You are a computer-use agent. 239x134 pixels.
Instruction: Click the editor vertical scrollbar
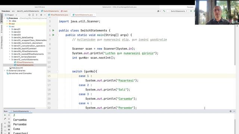[x=235, y=45]
